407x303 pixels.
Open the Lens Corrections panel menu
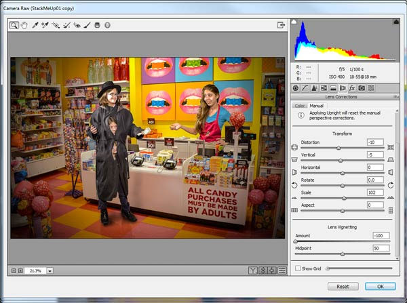click(x=395, y=97)
